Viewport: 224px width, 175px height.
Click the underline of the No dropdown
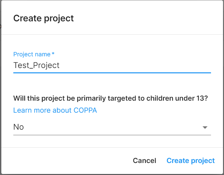(x=112, y=135)
